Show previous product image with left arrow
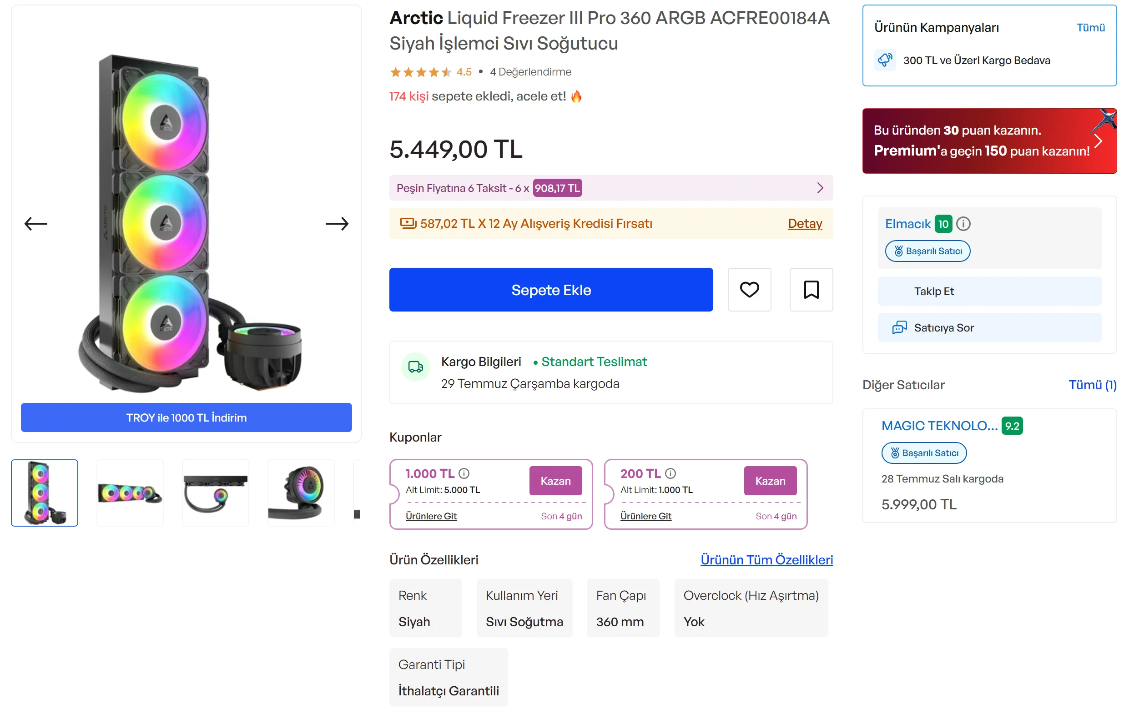The width and height of the screenshot is (1134, 724). pos(36,224)
